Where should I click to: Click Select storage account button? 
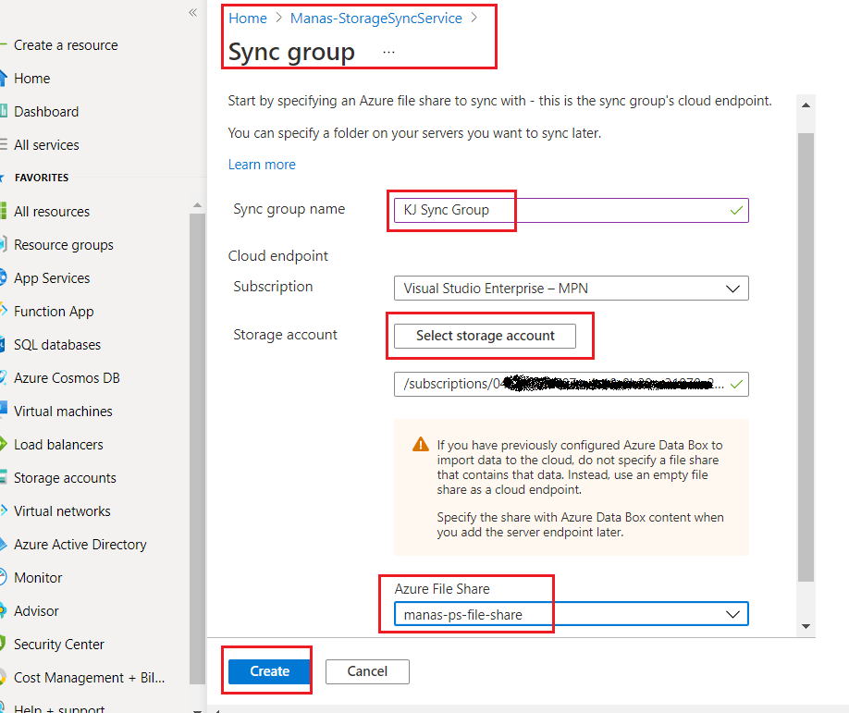(486, 336)
